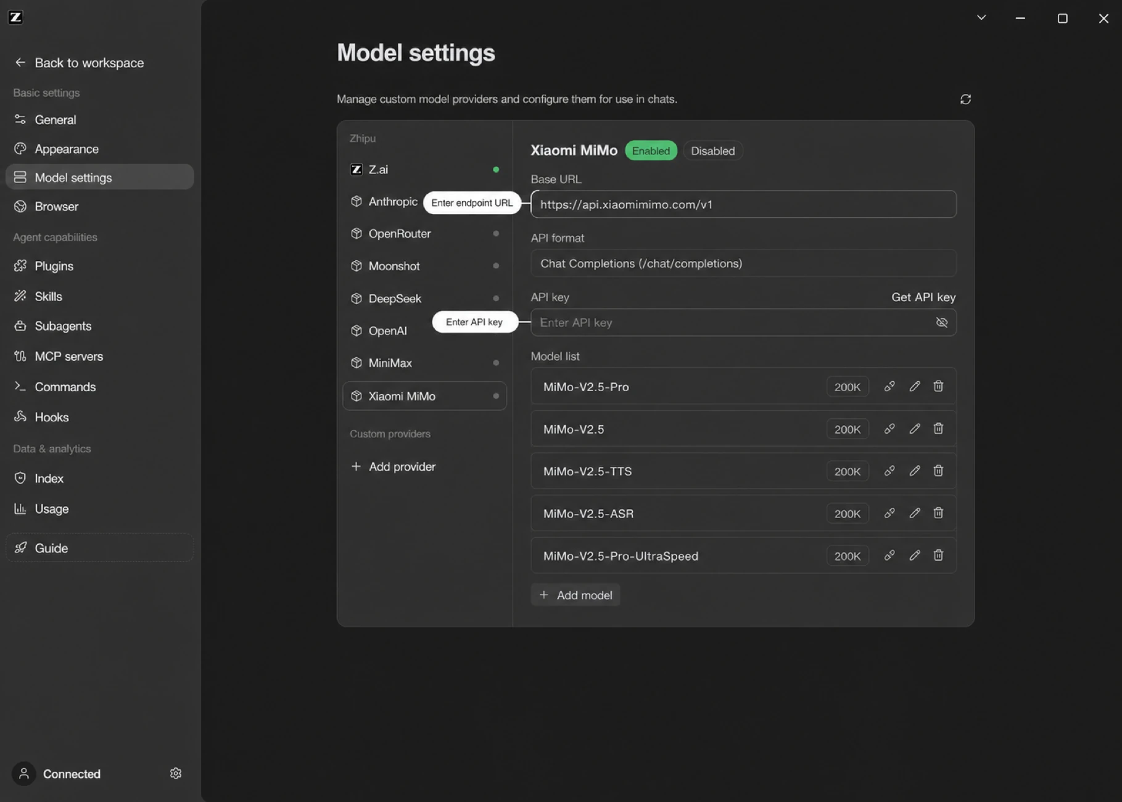1122x802 pixels.
Task: Click the link icon for MiMo-V2.5-TTS
Action: point(889,471)
